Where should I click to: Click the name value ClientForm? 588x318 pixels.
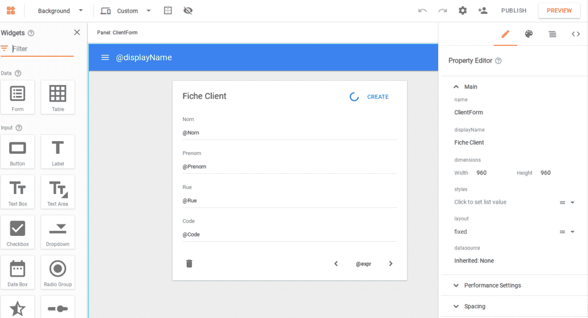(x=469, y=112)
